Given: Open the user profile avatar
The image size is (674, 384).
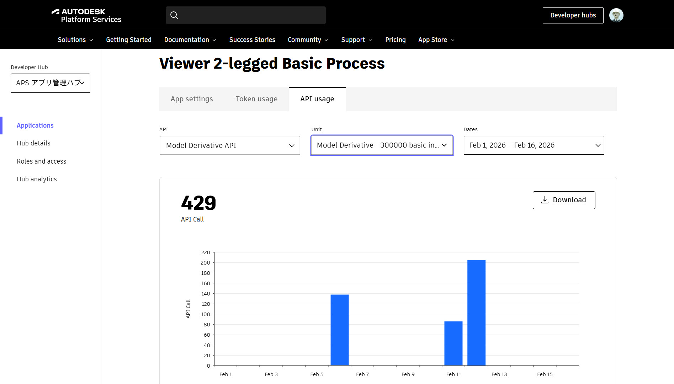Looking at the screenshot, I should click(x=616, y=15).
